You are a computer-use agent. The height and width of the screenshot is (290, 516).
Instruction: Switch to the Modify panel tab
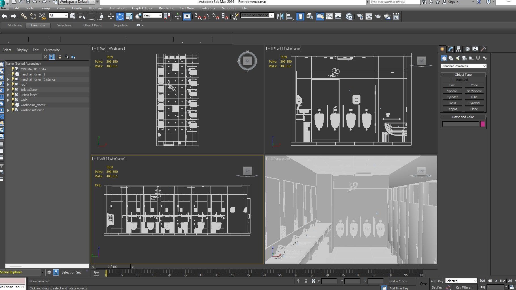coord(450,49)
